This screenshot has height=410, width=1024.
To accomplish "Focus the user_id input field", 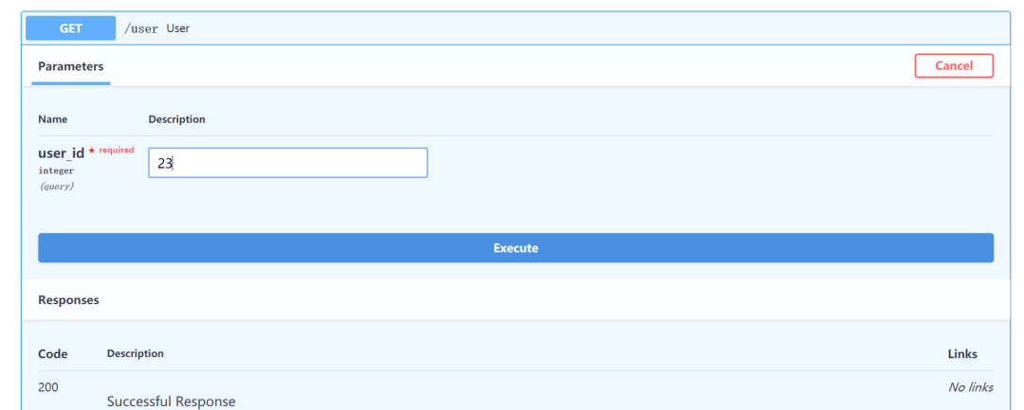I will point(287,163).
